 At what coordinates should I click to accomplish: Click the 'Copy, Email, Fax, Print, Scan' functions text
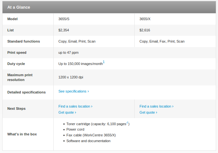[x=162, y=41]
